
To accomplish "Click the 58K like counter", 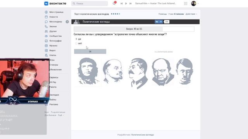I will pos(167,22).
